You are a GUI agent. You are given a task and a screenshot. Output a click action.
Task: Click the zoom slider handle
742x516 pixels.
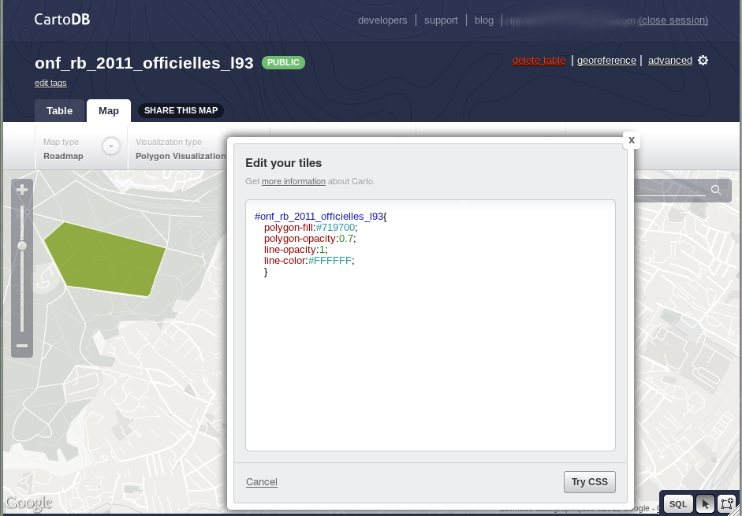coord(22,246)
